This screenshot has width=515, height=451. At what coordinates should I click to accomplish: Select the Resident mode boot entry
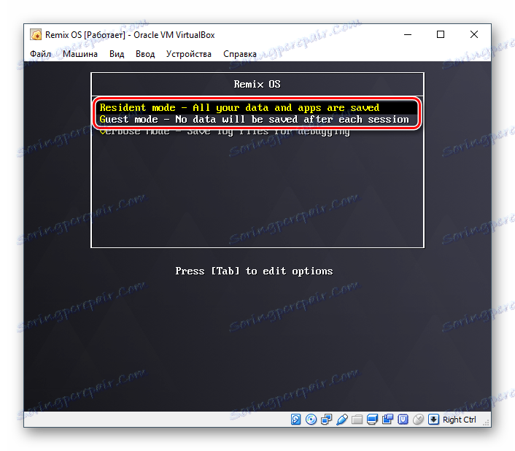[x=257, y=108]
